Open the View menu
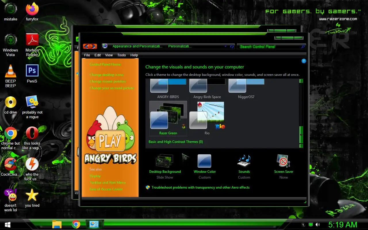 [x=109, y=55]
